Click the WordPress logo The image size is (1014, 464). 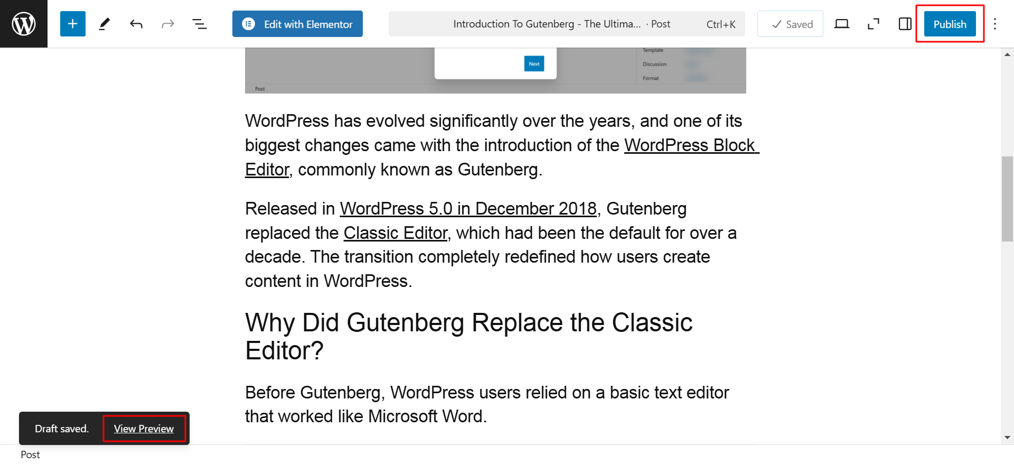pos(23,23)
